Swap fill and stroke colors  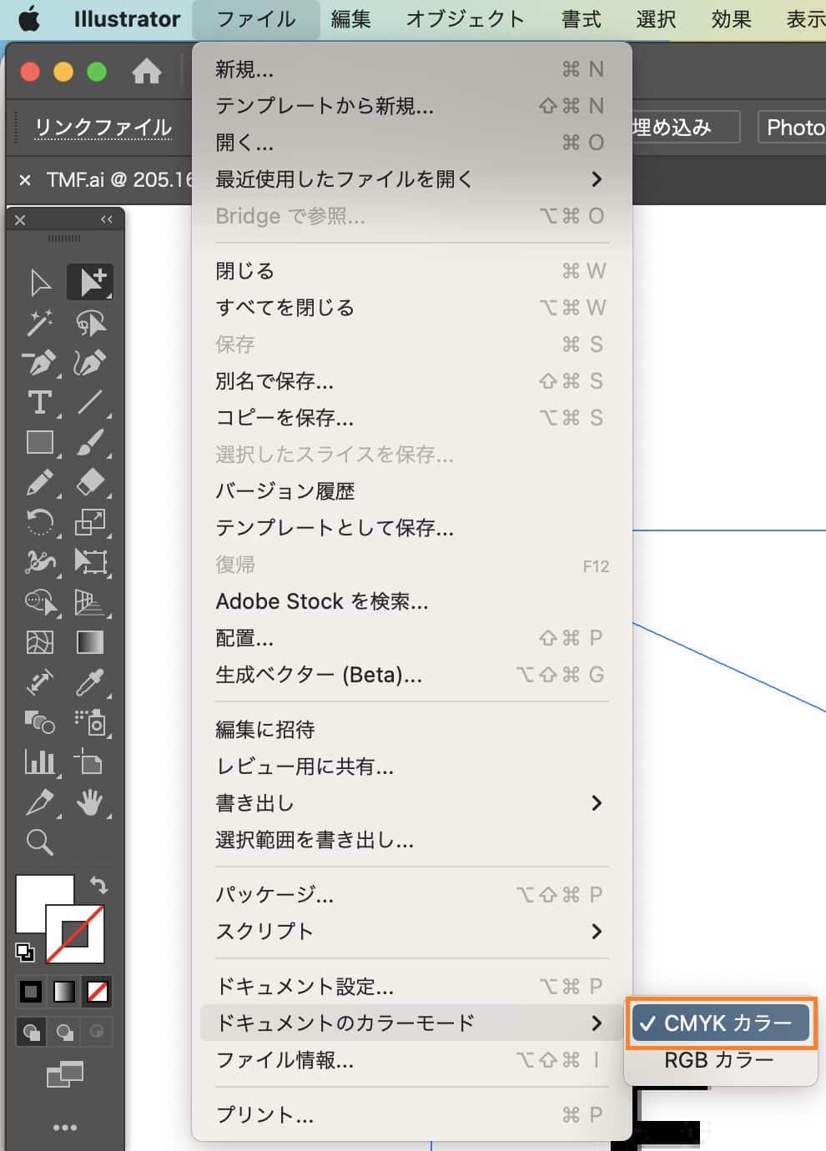pyautogui.click(x=98, y=885)
